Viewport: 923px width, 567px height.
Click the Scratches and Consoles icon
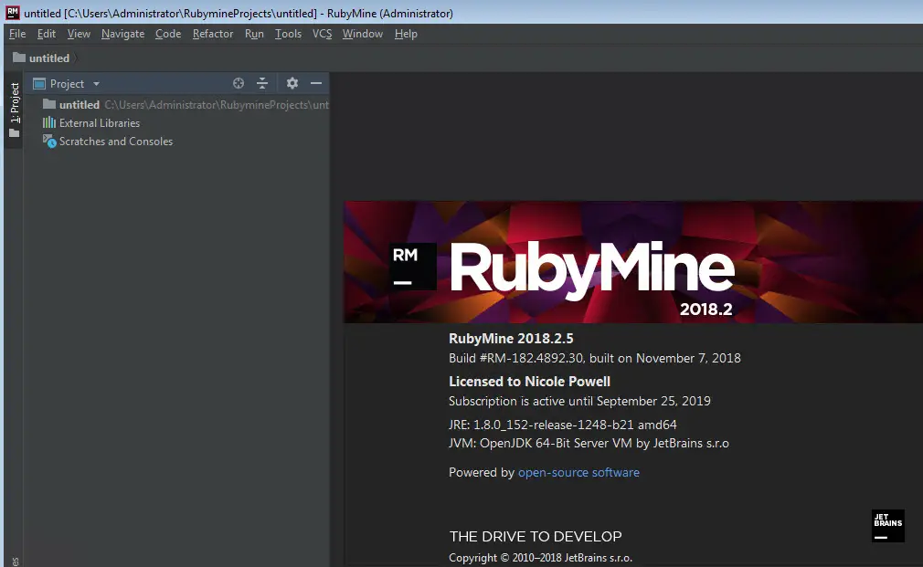click(x=49, y=142)
